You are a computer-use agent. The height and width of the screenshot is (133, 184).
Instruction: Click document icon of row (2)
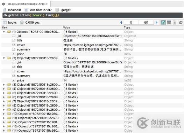pos(9,58)
